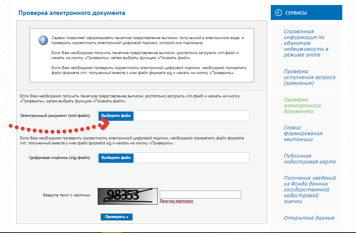
Task: Click the 'СЕРВИСЫ' sidebar header
Action: click(x=296, y=13)
